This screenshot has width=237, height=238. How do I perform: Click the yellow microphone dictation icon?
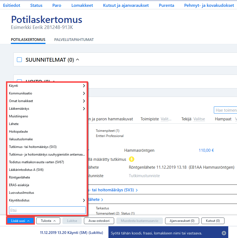(x=132, y=159)
